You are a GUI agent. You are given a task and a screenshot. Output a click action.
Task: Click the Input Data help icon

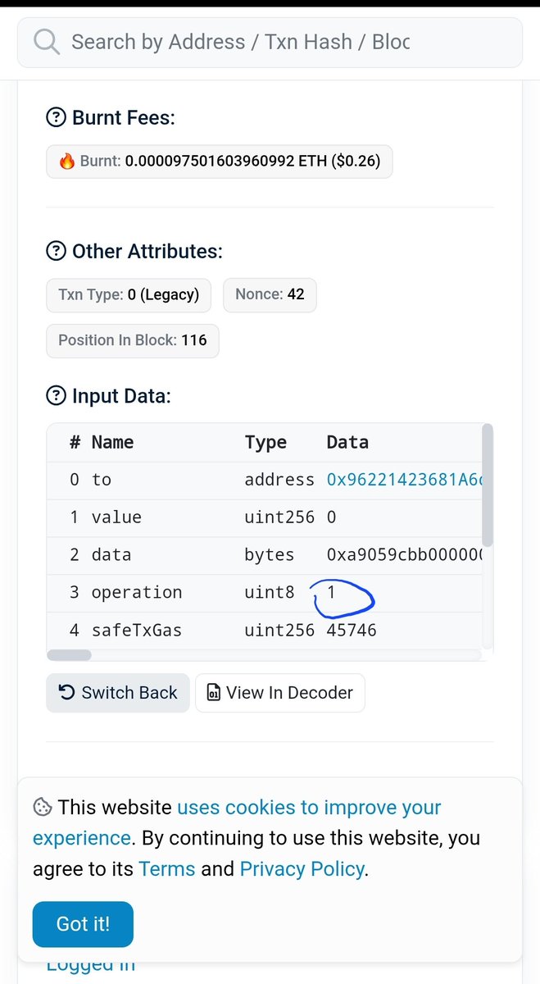tap(56, 396)
